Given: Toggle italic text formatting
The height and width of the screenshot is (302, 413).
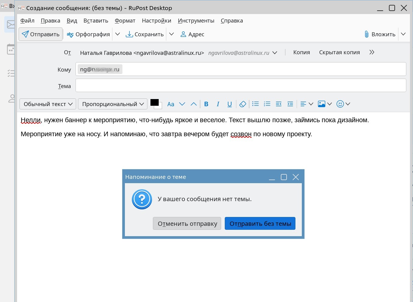Looking at the screenshot, I should click(x=218, y=104).
